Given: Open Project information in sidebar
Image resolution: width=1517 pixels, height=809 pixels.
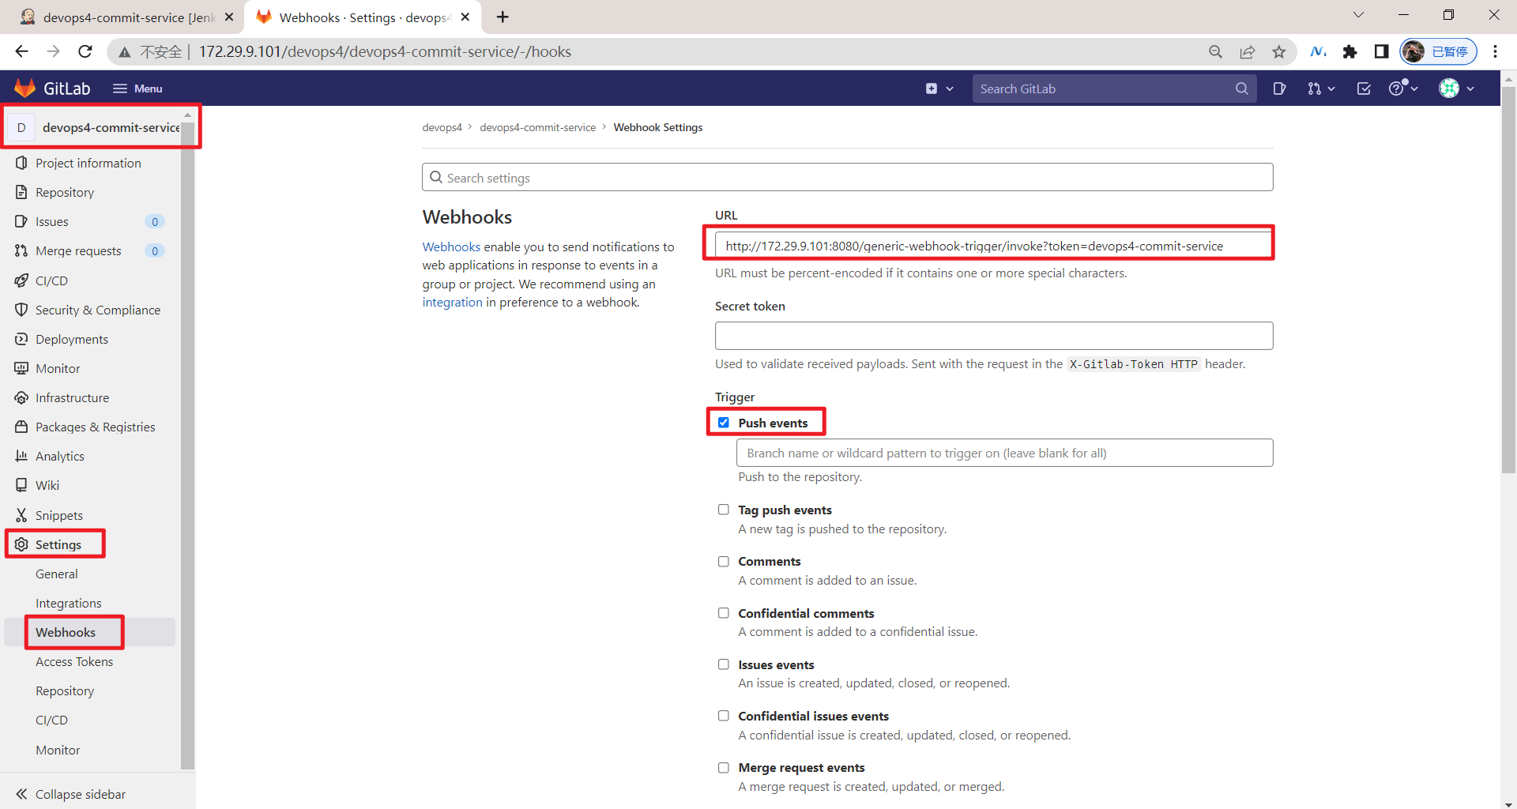Looking at the screenshot, I should tap(88, 163).
